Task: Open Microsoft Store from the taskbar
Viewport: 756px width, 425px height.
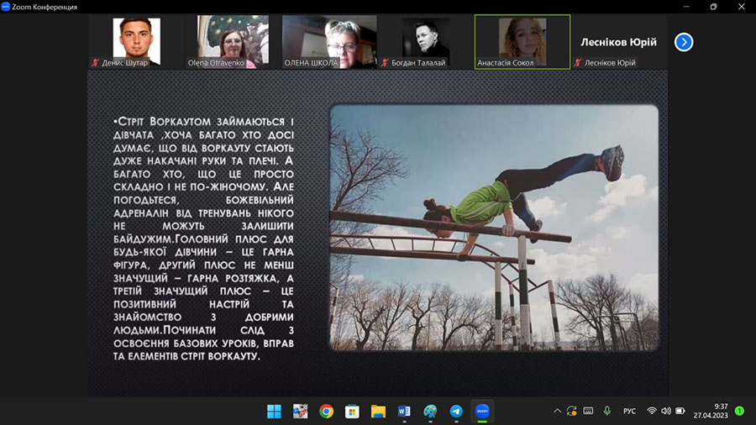Action: tap(352, 412)
